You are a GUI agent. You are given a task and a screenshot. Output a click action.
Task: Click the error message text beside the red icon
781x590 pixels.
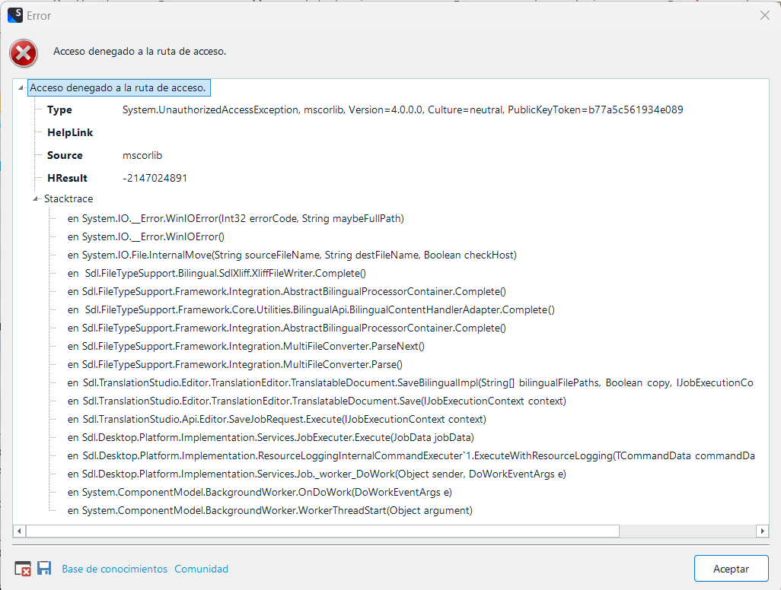pyautogui.click(x=139, y=51)
